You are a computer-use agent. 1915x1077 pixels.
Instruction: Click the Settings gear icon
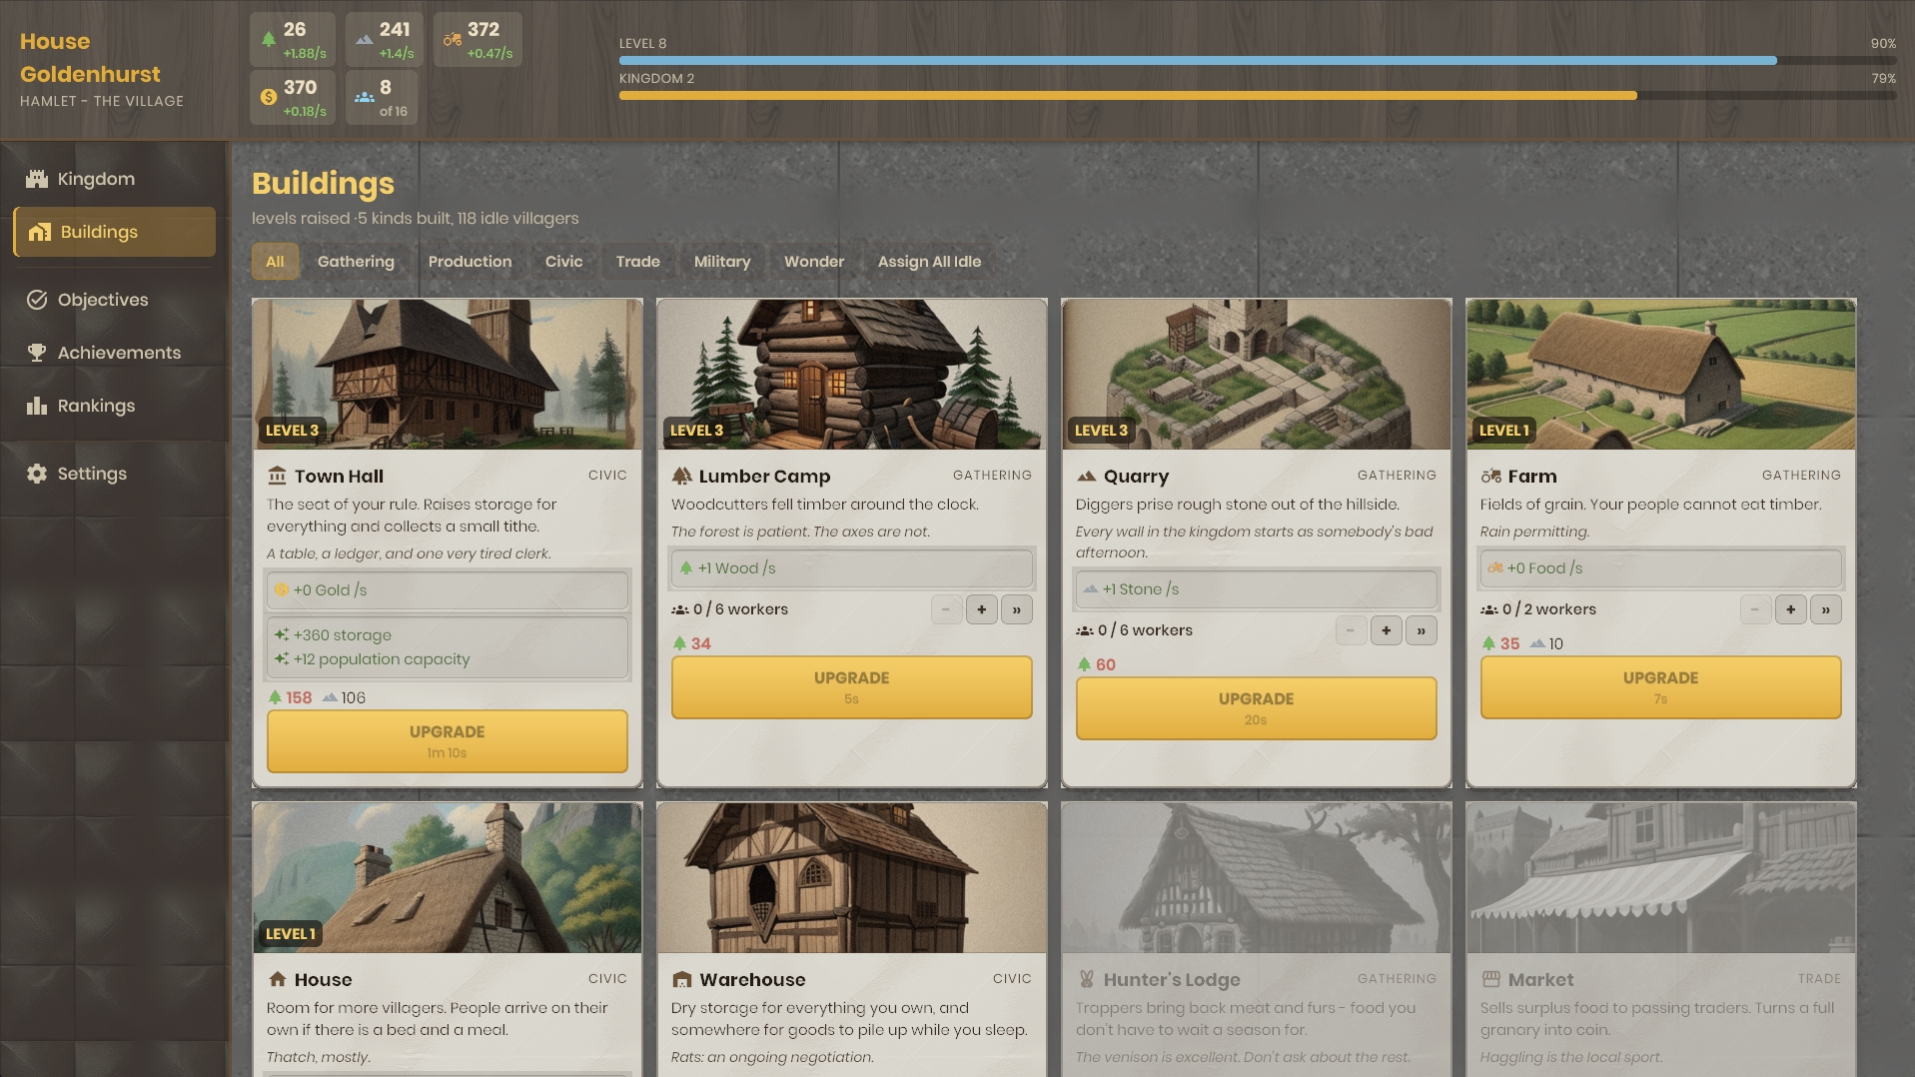click(37, 474)
